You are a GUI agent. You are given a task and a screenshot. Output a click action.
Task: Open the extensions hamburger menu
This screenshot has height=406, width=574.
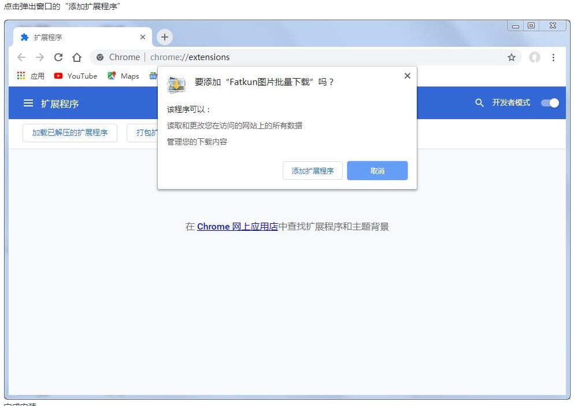click(28, 103)
